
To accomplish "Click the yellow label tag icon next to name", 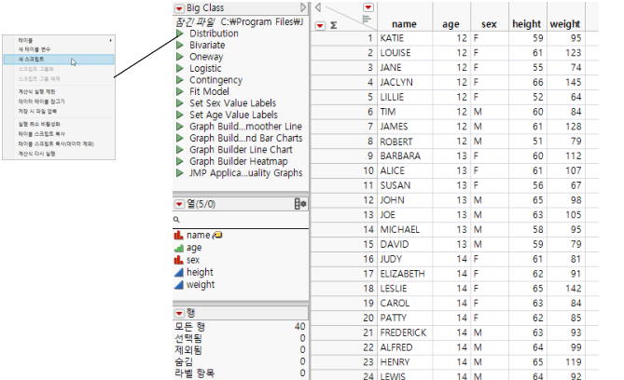I will pyautogui.click(x=217, y=236).
